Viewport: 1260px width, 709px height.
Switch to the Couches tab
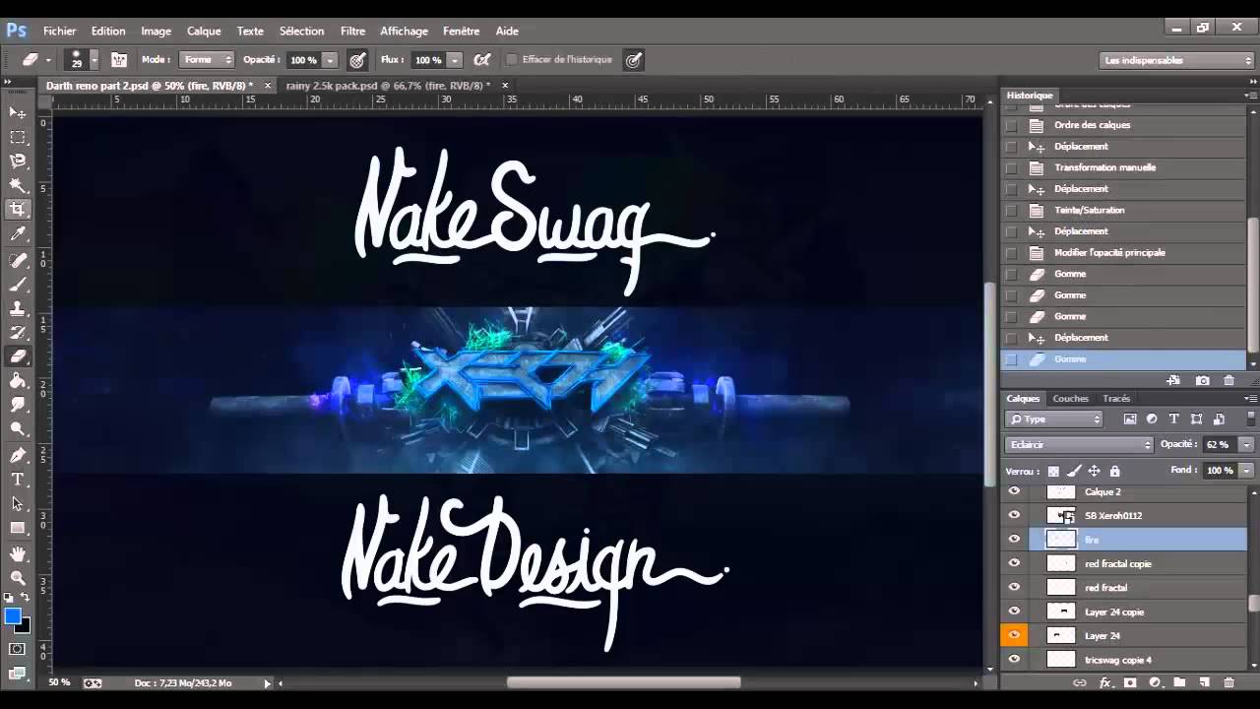click(x=1070, y=399)
